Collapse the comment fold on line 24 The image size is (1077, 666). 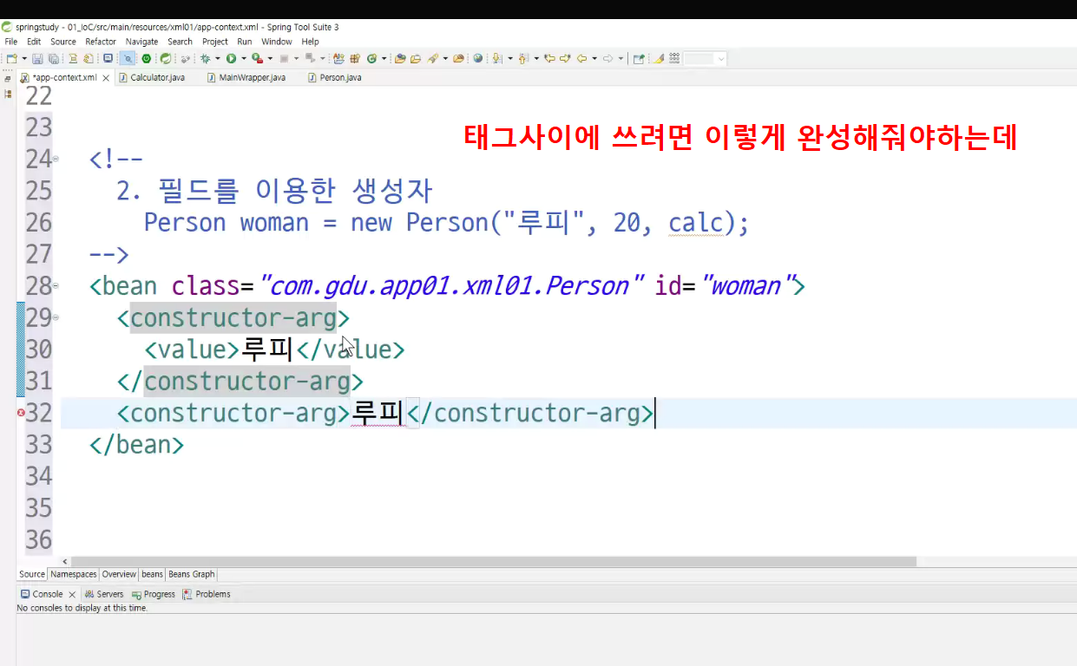click(x=56, y=159)
